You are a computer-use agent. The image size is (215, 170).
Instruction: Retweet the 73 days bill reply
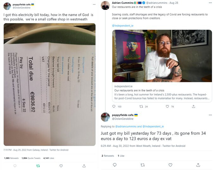[143, 165]
